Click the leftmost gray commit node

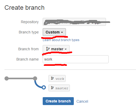[x=7, y=78]
